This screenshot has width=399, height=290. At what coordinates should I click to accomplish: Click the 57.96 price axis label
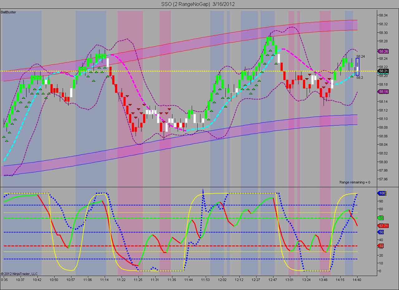point(383,179)
